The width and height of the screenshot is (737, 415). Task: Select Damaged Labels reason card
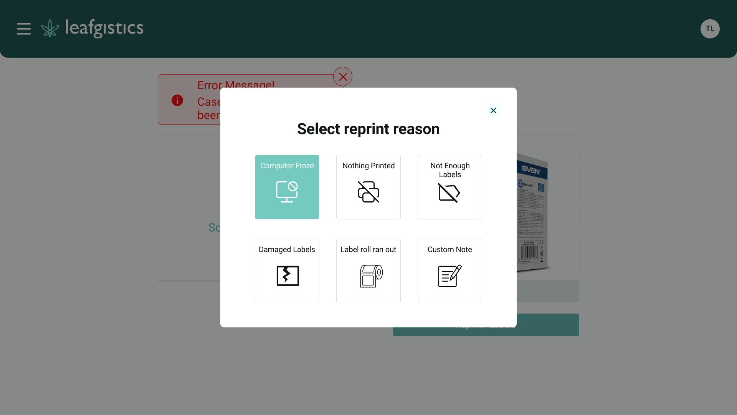tap(287, 271)
